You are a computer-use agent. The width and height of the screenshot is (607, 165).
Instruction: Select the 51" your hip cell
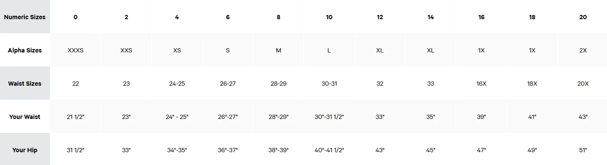[583, 150]
